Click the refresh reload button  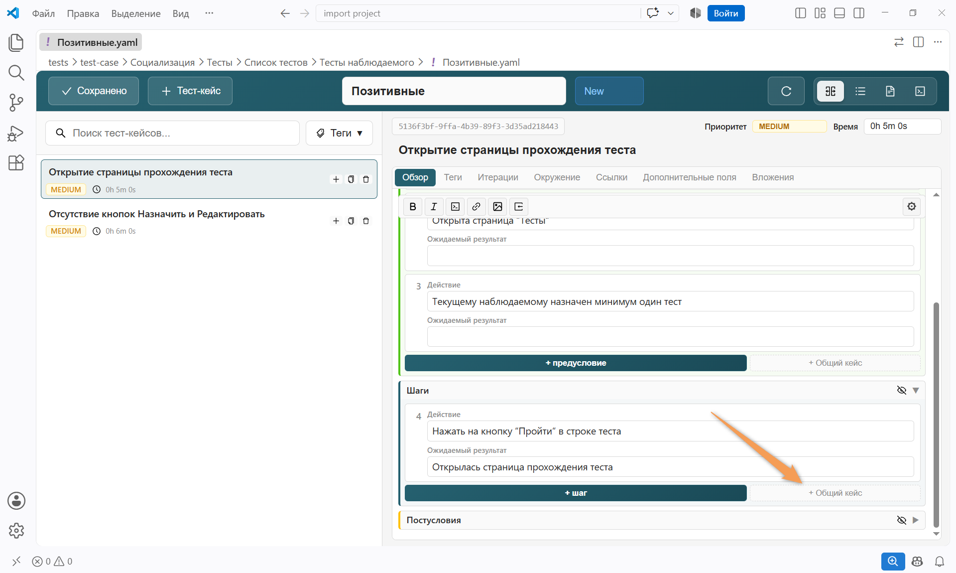(x=786, y=91)
